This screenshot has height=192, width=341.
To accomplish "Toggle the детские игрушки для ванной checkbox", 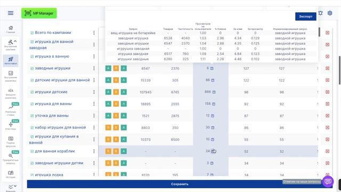I will [32, 81].
